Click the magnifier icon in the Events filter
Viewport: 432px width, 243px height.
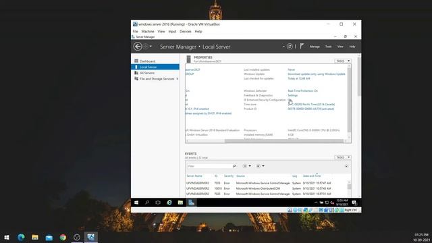[x=234, y=166]
